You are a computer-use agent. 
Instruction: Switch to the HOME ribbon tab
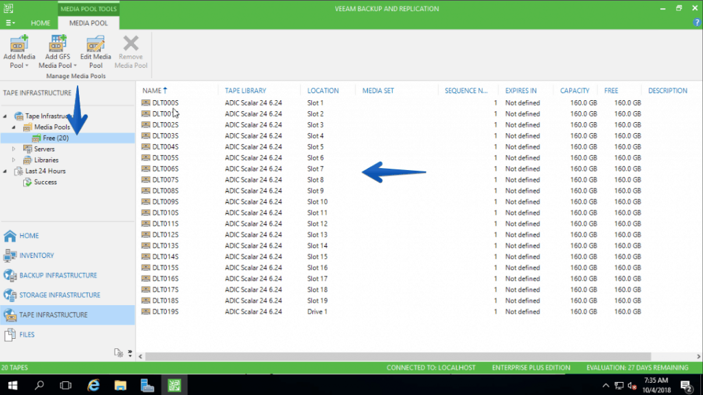click(41, 23)
